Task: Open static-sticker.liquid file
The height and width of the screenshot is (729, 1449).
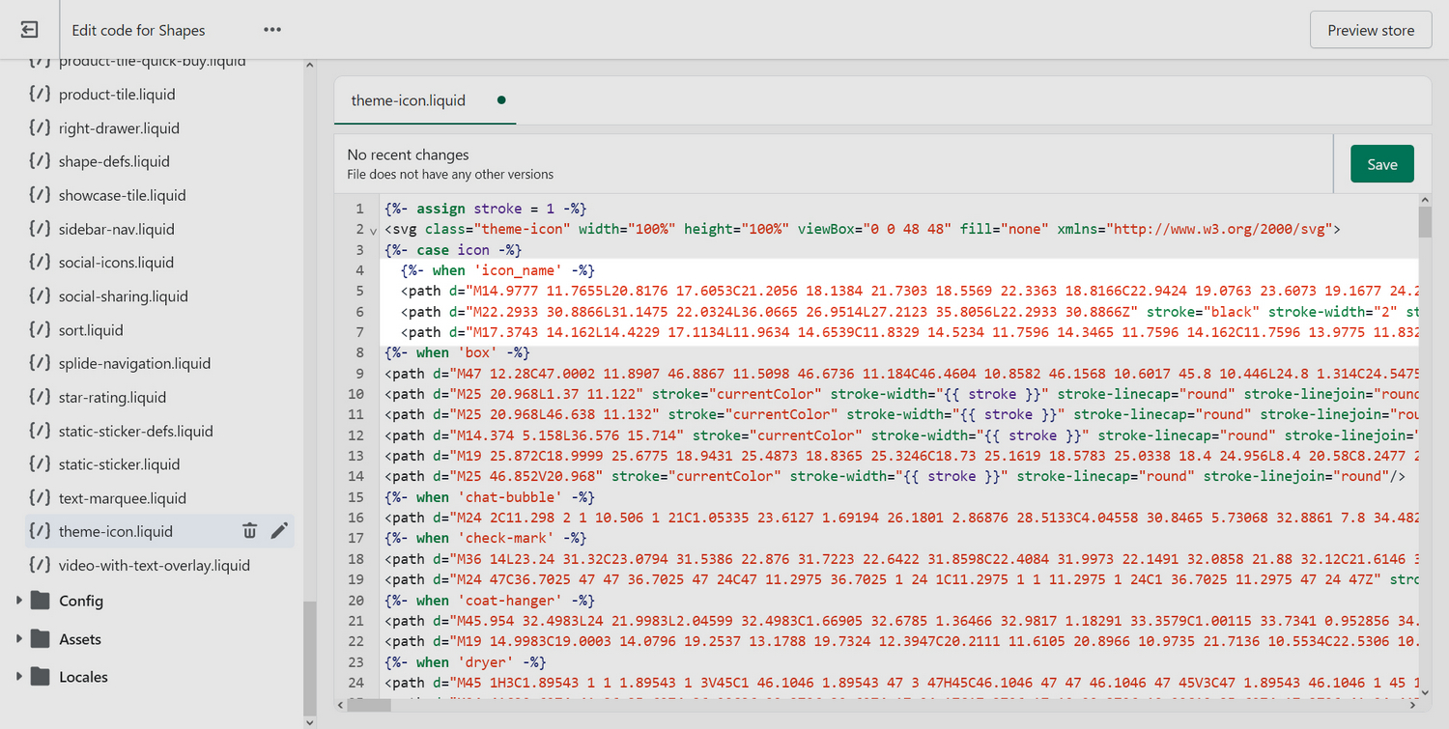Action: (119, 463)
